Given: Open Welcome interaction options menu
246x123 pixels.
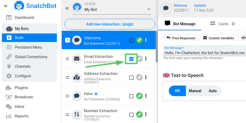Looking at the screenshot, I should point(146,40).
